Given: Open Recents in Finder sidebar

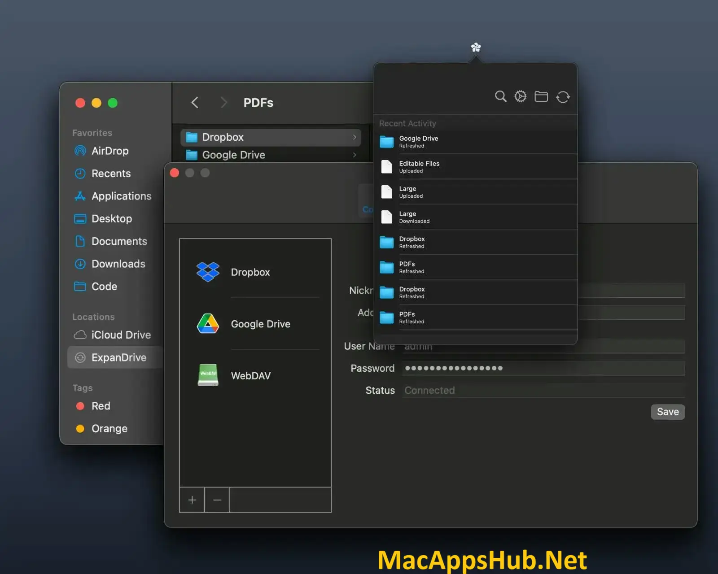Looking at the screenshot, I should (x=111, y=174).
